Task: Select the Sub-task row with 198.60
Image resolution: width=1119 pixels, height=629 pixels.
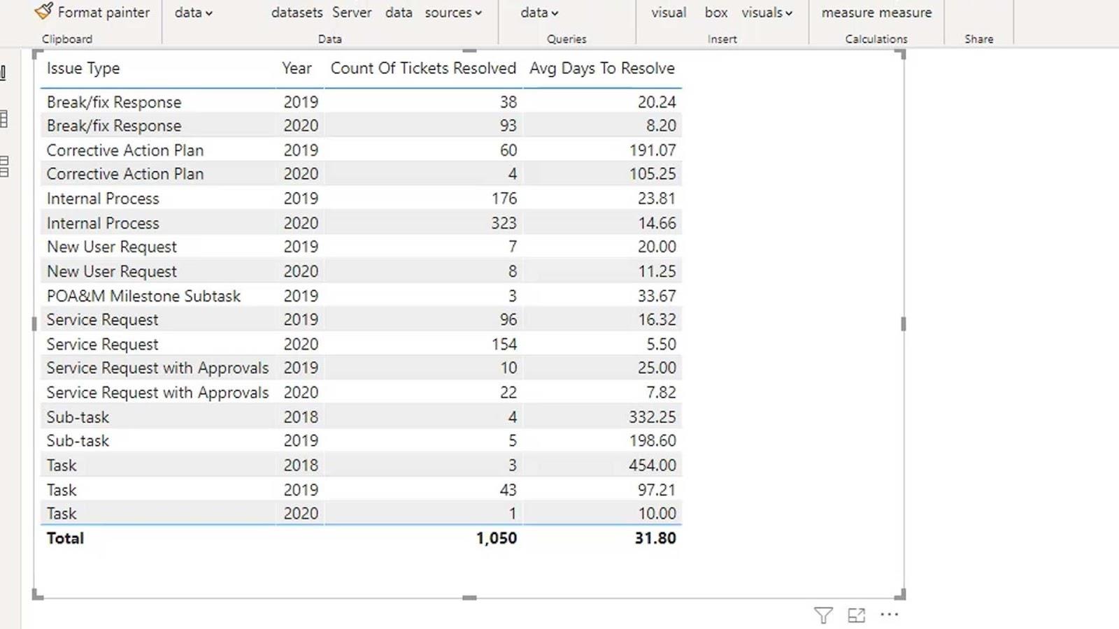Action: coord(361,441)
